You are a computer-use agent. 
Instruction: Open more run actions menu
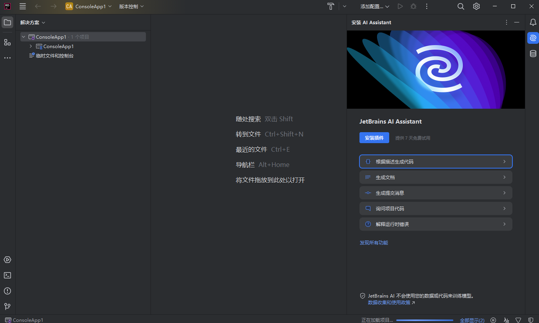[427, 6]
